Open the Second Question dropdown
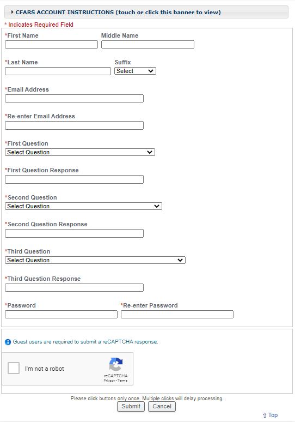The width and height of the screenshot is (295, 422). pos(83,206)
